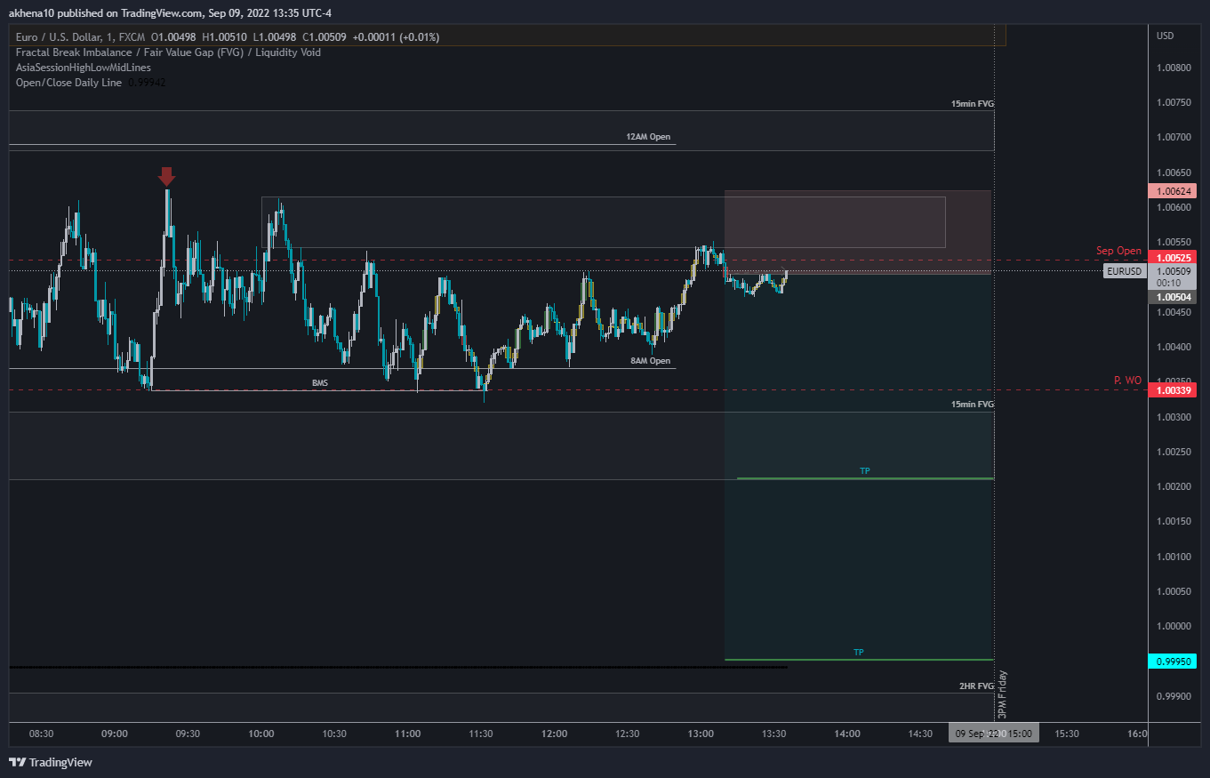Click the lower 15min FVG label near 1.00300
The image size is (1210, 778).
coord(972,405)
